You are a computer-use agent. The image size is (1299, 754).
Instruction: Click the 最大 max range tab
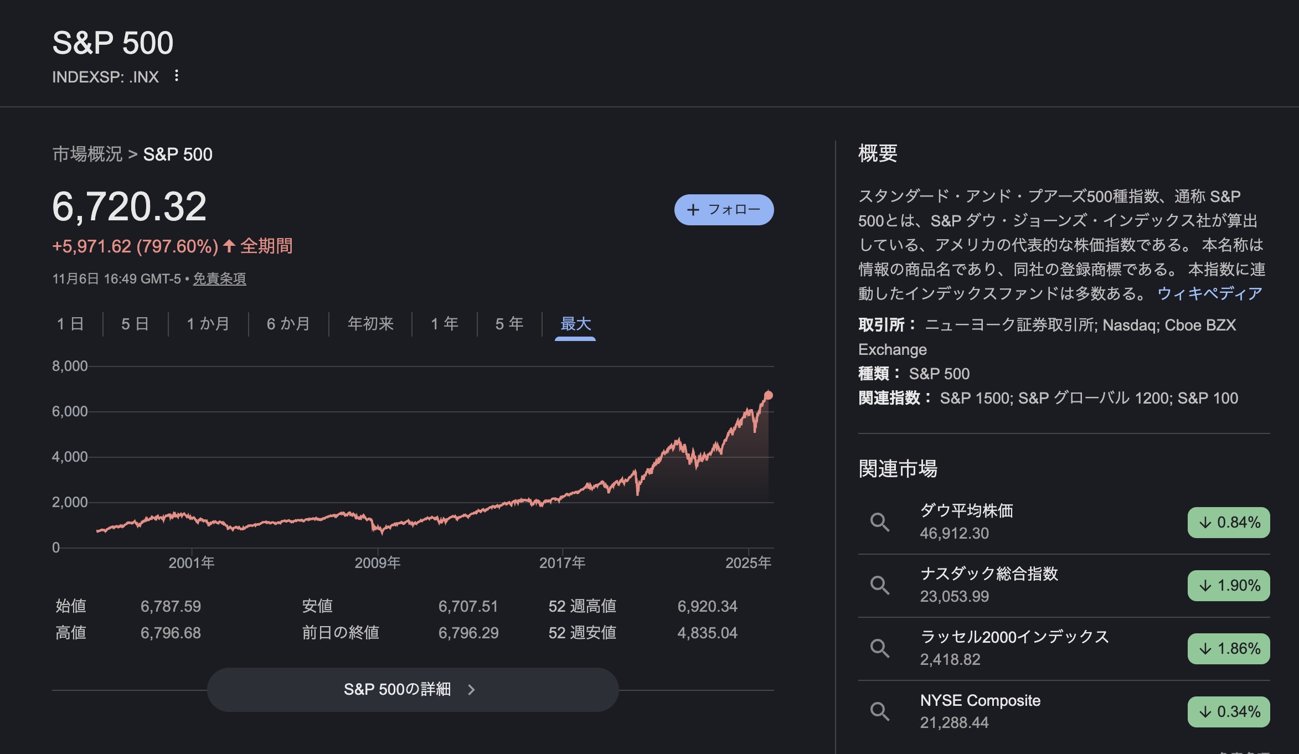[x=576, y=324]
